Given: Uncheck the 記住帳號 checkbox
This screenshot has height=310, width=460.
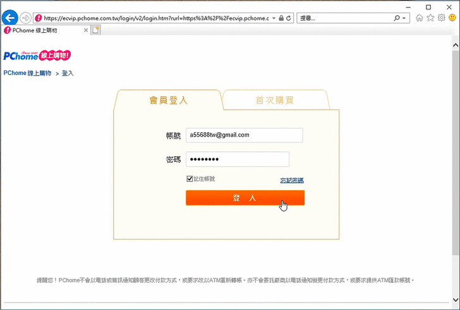Looking at the screenshot, I should pos(190,179).
